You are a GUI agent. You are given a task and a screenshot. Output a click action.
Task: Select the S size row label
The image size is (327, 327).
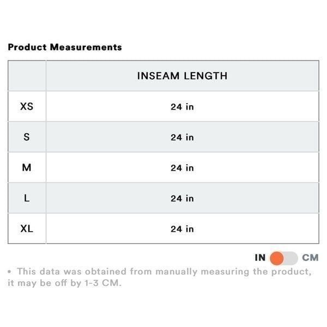point(27,137)
